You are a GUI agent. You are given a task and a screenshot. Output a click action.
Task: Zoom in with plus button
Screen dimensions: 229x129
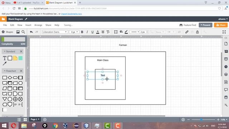[218, 119]
